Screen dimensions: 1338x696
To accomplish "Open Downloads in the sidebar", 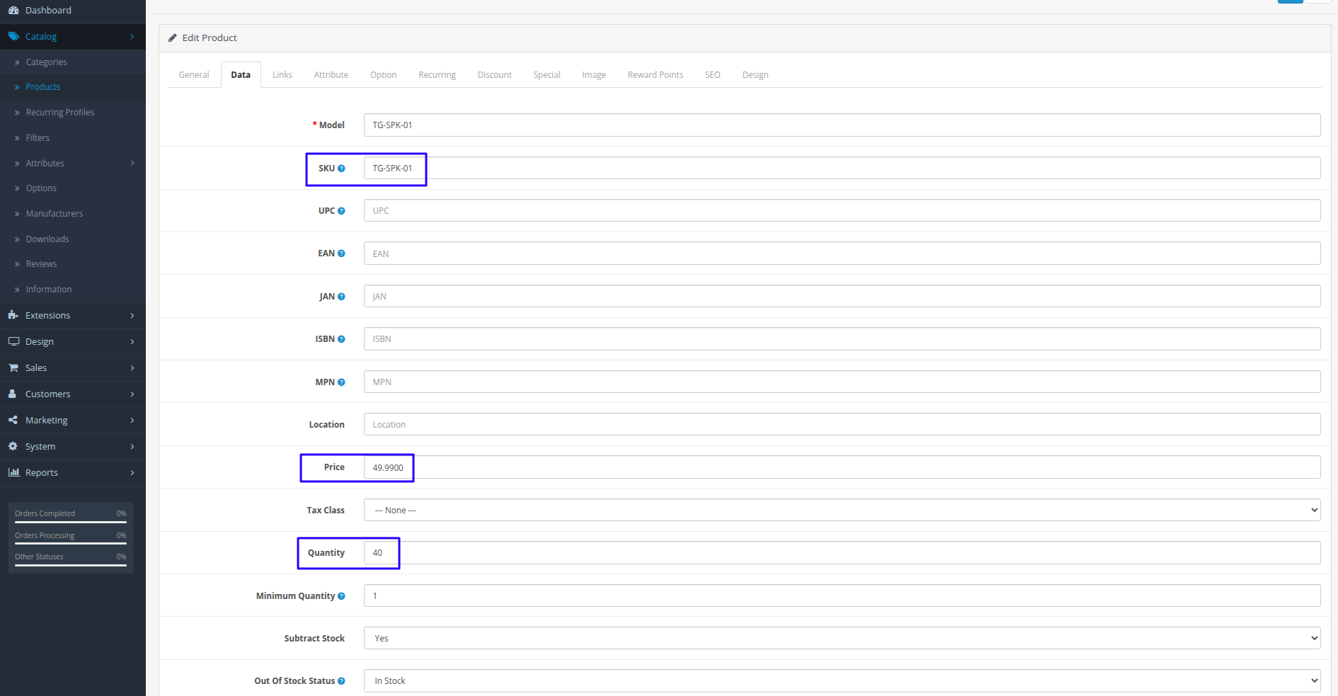I will pyautogui.click(x=47, y=239).
